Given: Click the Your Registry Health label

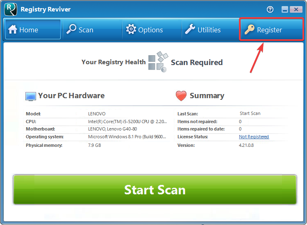Looking at the screenshot, I should click(114, 62).
